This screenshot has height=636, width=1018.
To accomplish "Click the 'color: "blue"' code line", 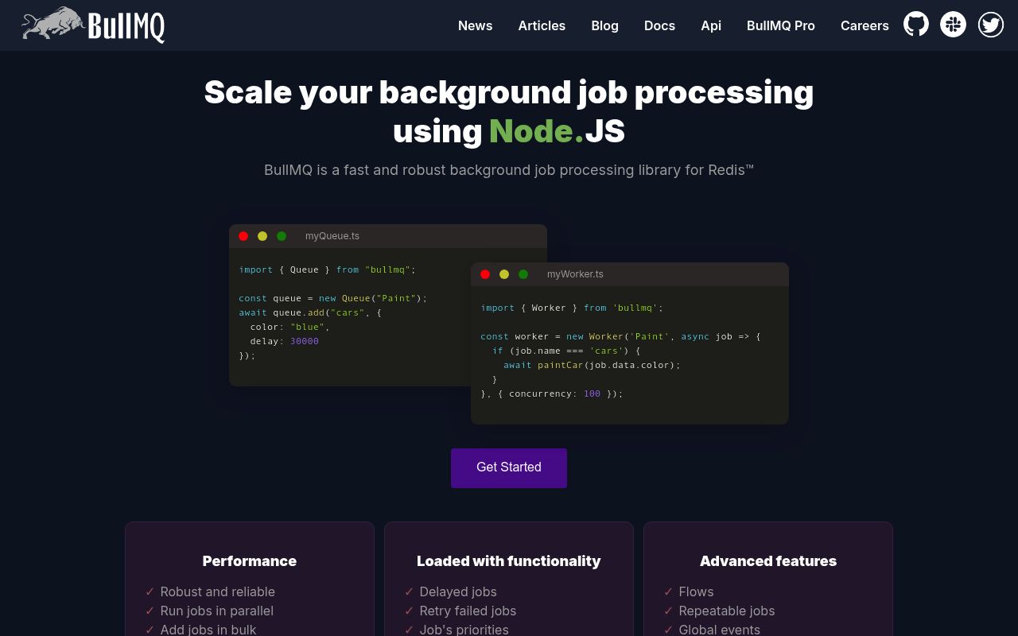I will coord(289,327).
